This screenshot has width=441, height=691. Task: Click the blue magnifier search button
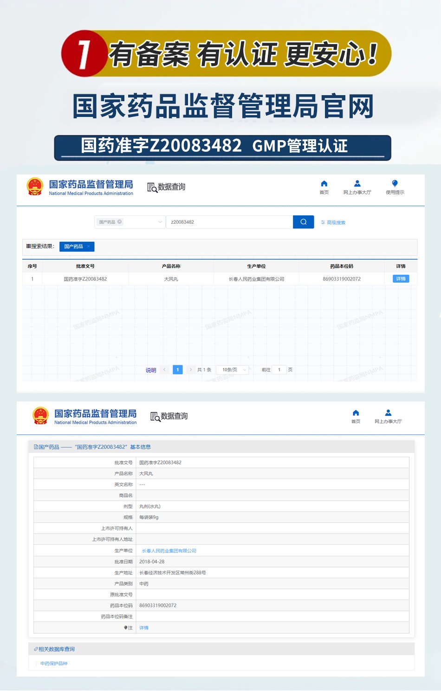(304, 222)
